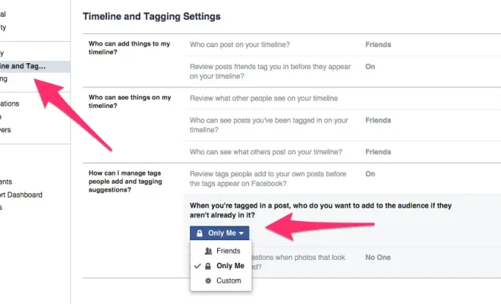Open 'Who can see posts you've been tagged in'
Screen dimensions: 501x304
point(269,125)
